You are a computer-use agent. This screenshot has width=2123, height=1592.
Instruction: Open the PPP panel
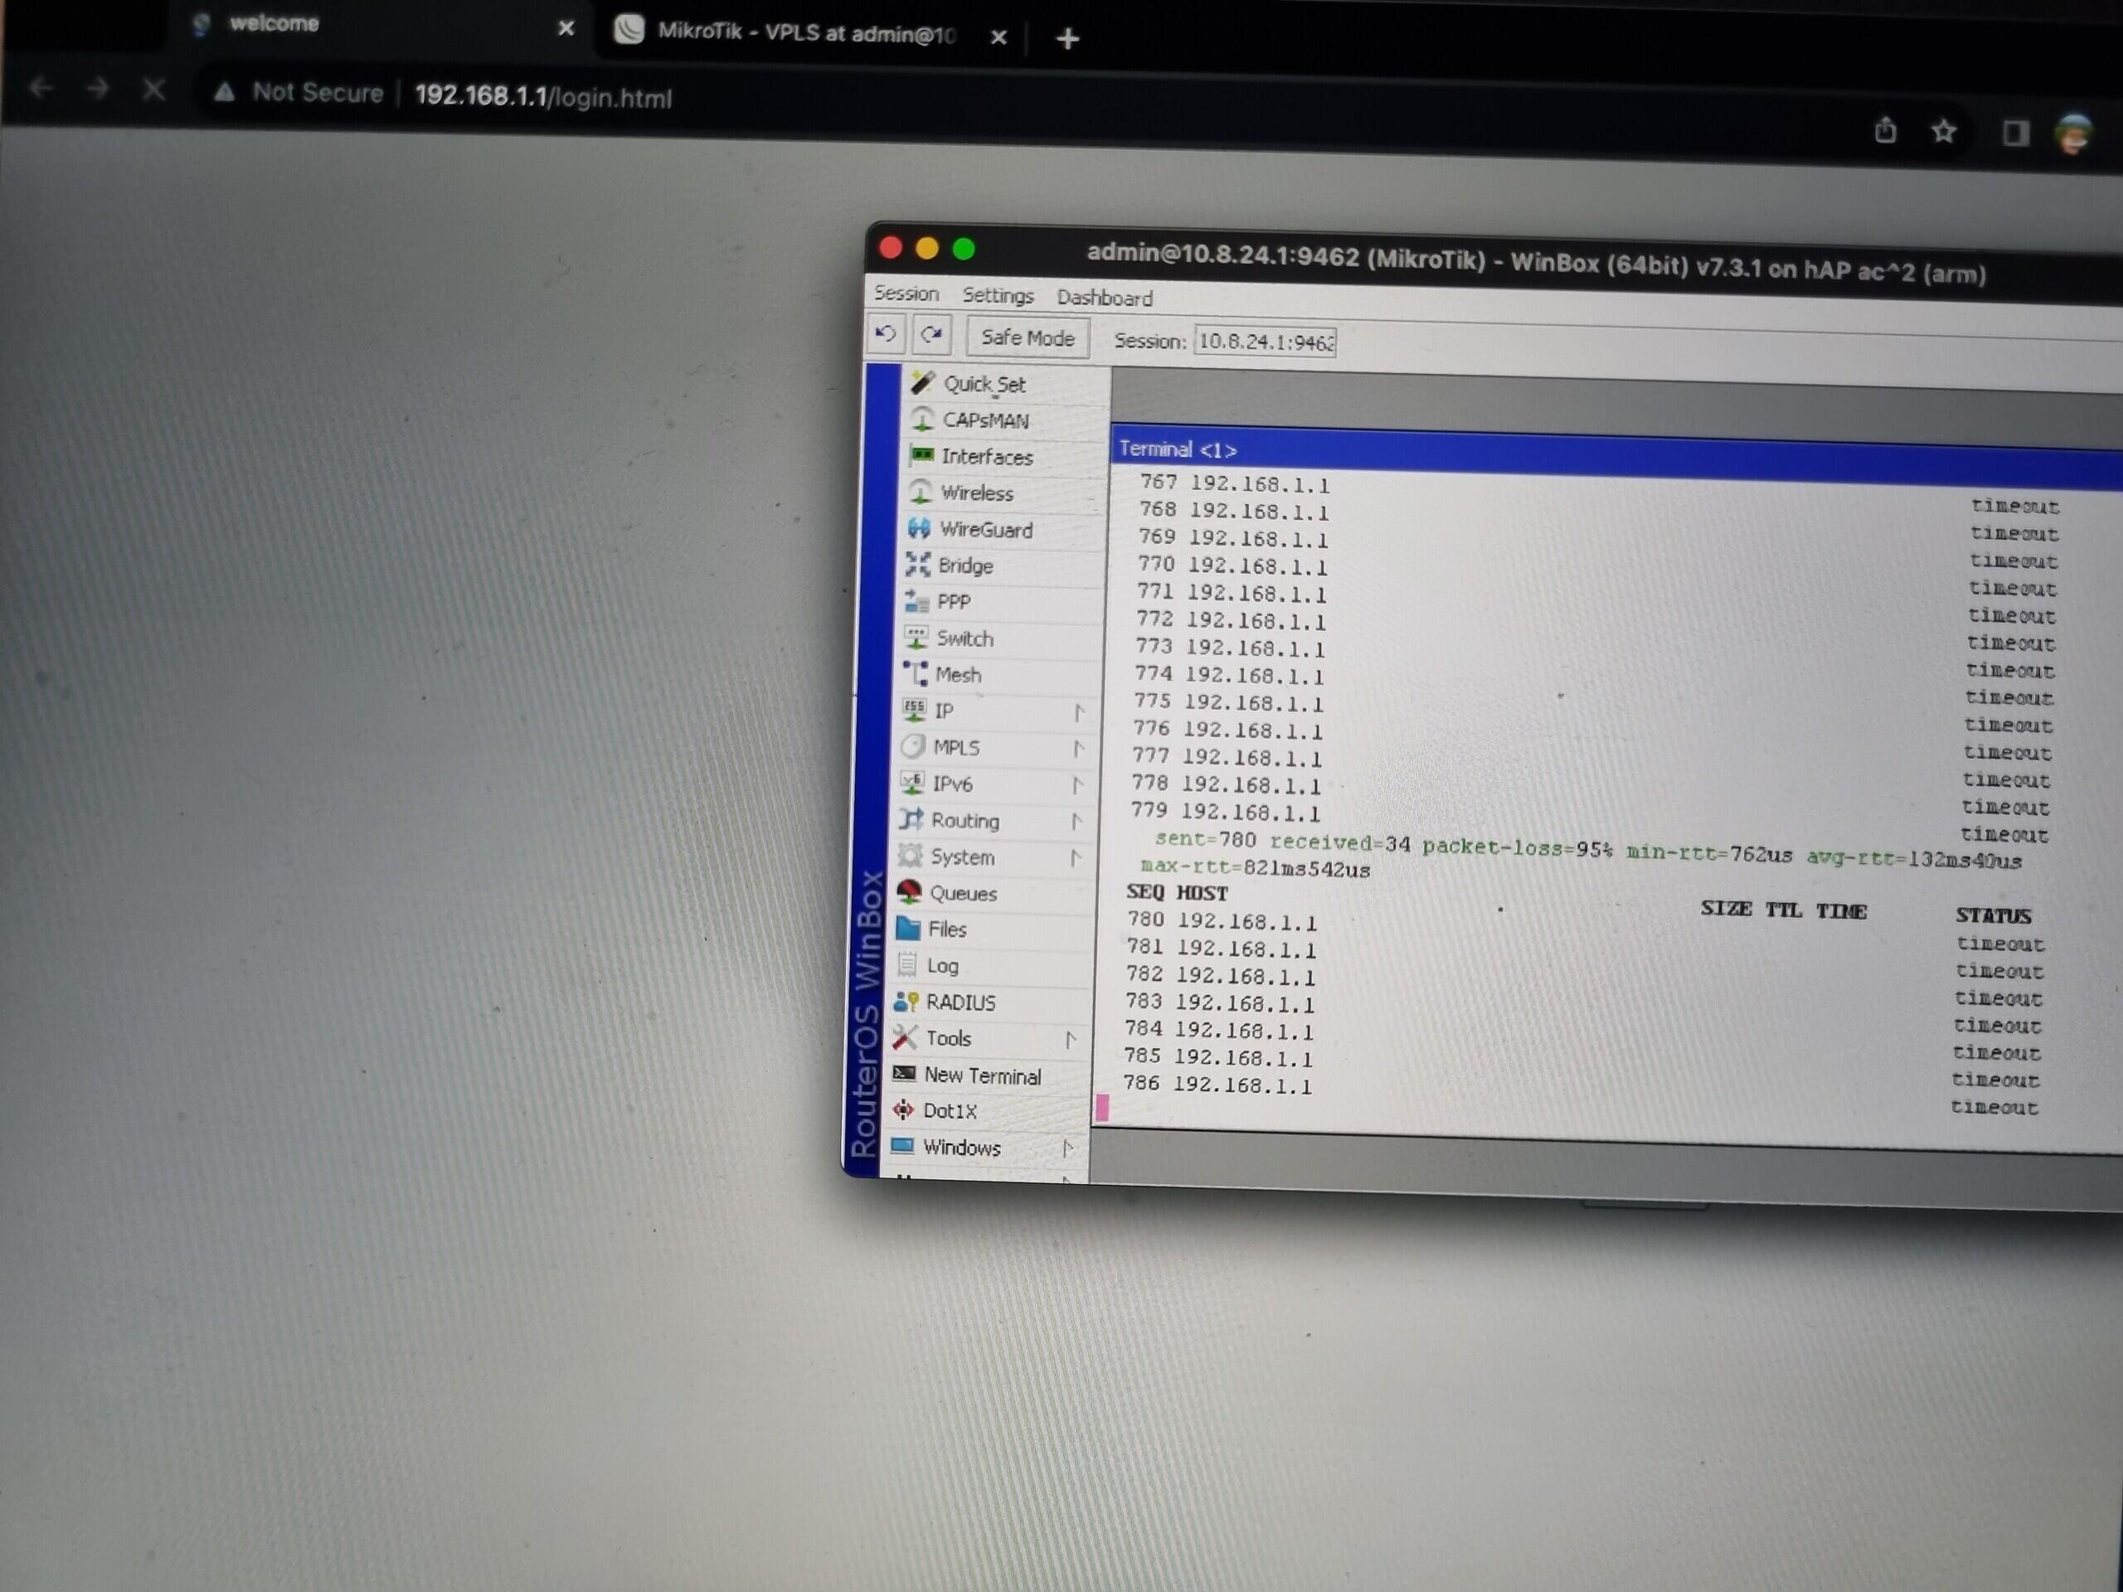(x=954, y=602)
